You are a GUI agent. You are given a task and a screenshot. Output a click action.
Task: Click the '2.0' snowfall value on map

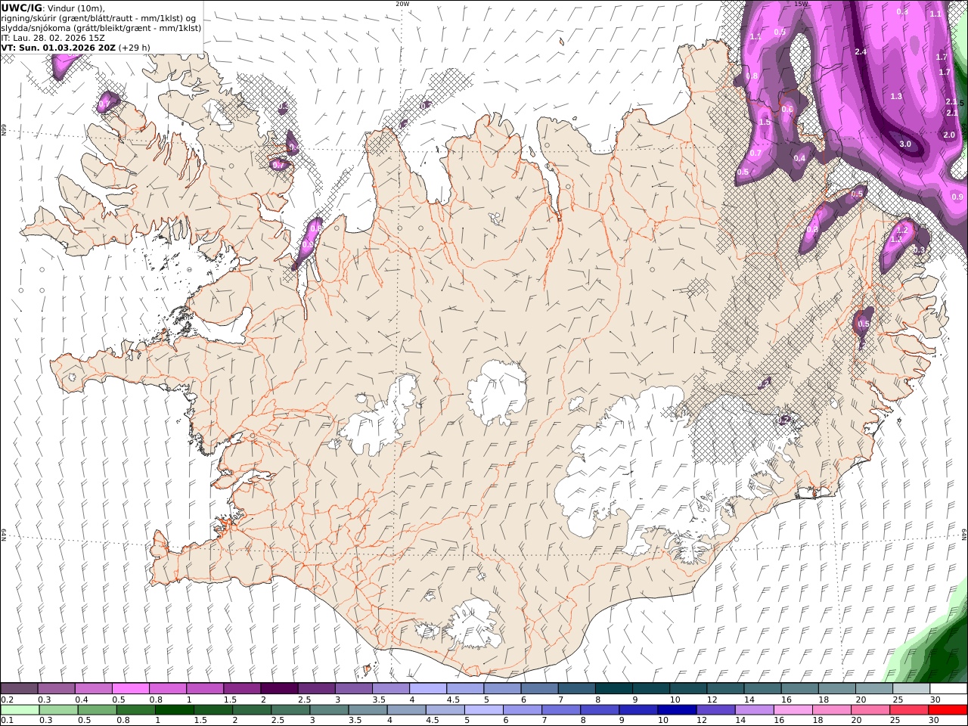click(949, 135)
